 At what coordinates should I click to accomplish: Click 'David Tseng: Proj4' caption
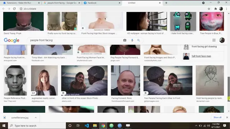(13, 33)
